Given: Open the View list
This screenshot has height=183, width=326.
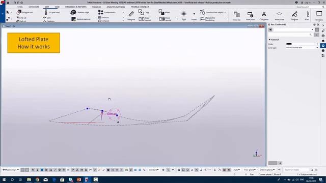Looking at the screenshot, I should [x=236, y=16].
